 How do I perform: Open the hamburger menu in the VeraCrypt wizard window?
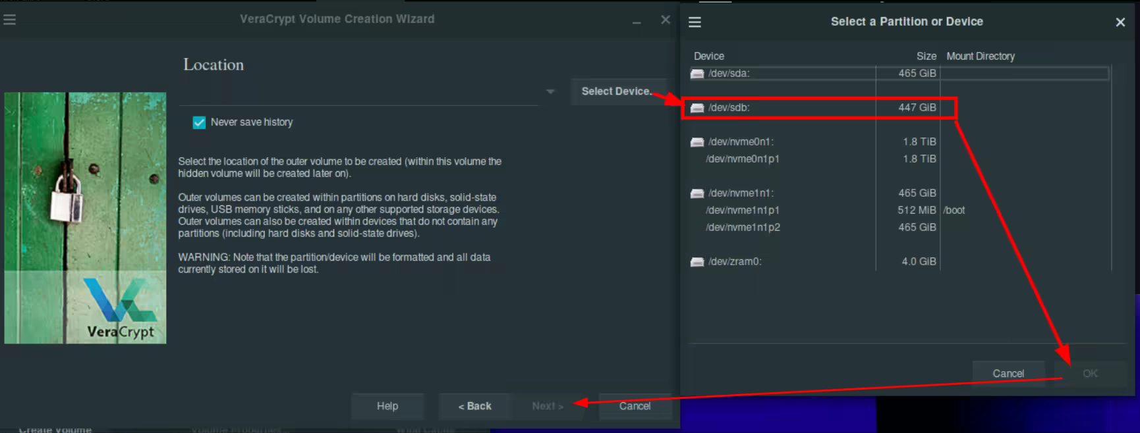[x=9, y=20]
